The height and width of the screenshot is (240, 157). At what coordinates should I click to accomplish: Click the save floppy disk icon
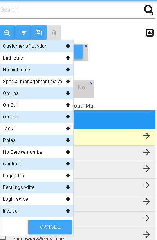[39, 33]
